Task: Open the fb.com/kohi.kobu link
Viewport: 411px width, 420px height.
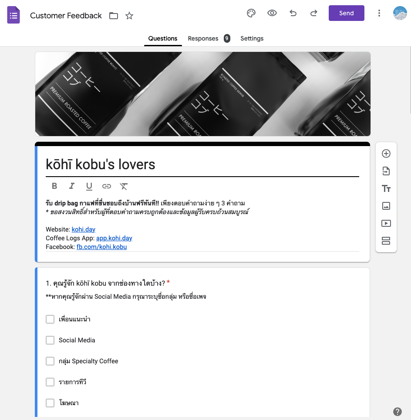Action: [x=101, y=247]
